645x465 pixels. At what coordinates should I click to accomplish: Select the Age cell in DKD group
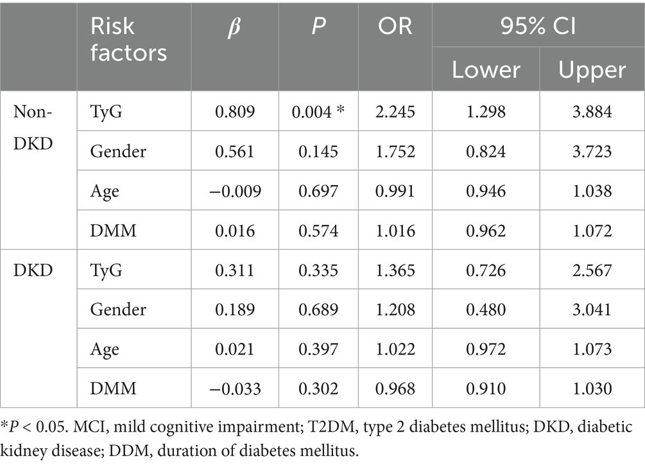click(106, 349)
